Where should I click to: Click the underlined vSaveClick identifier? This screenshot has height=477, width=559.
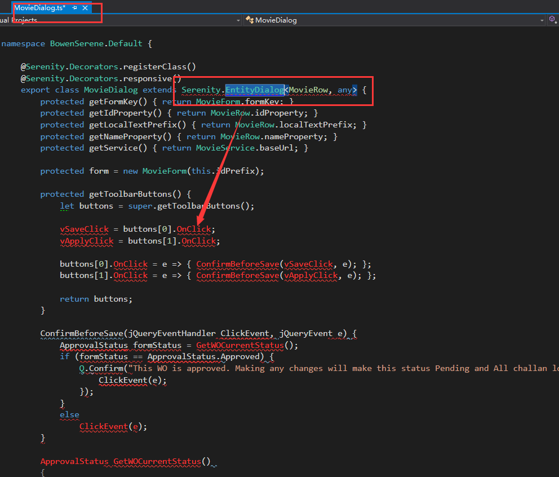point(84,229)
